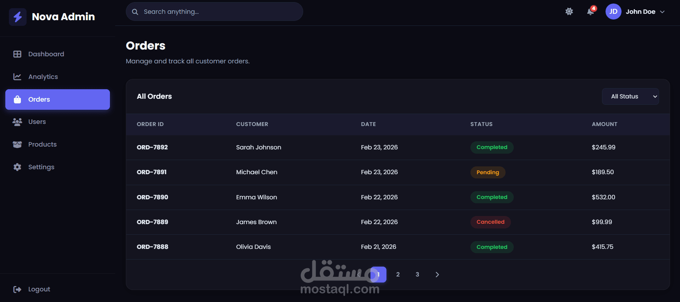Click the Logout link in sidebar

(x=39, y=289)
